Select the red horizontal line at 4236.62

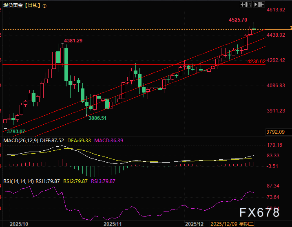click(x=122, y=64)
